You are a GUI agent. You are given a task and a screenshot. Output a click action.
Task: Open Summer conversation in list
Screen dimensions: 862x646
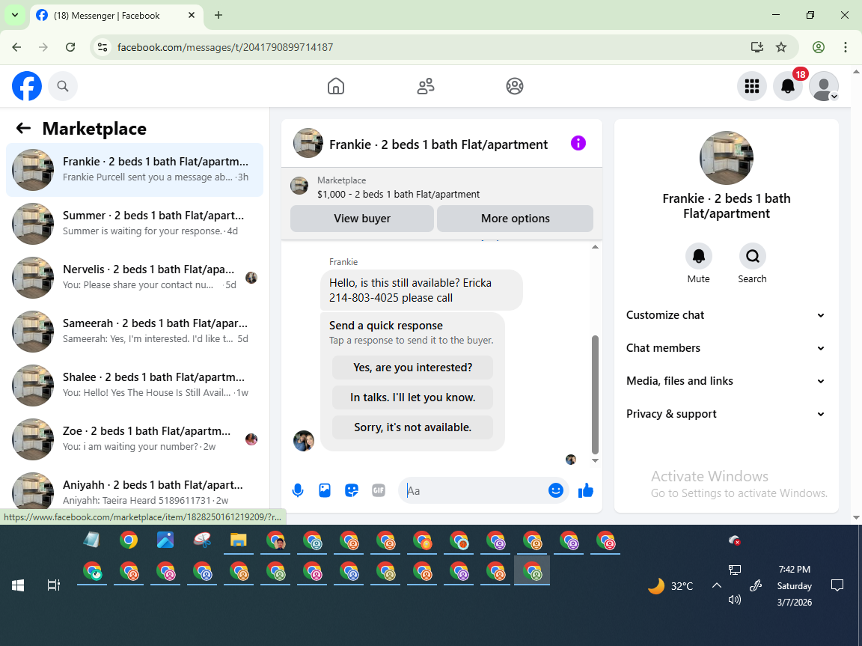tap(135, 224)
